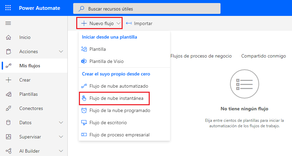Image resolution: width=292 pixels, height=156 pixels.
Task: Open the Nuevo flujo dropdown
Action: (x=100, y=23)
